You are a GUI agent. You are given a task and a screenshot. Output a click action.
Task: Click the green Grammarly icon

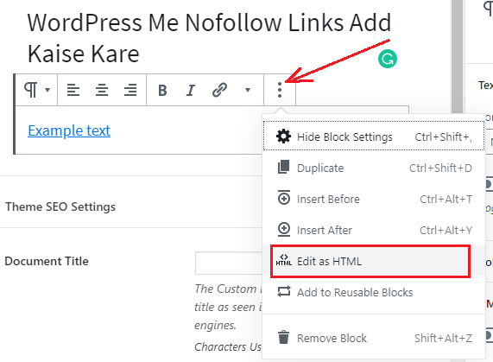(388, 59)
